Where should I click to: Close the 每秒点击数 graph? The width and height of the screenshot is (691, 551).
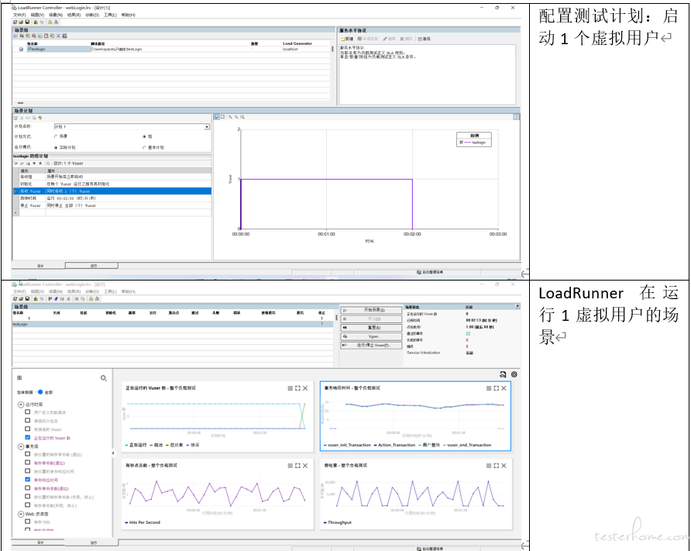305,466
